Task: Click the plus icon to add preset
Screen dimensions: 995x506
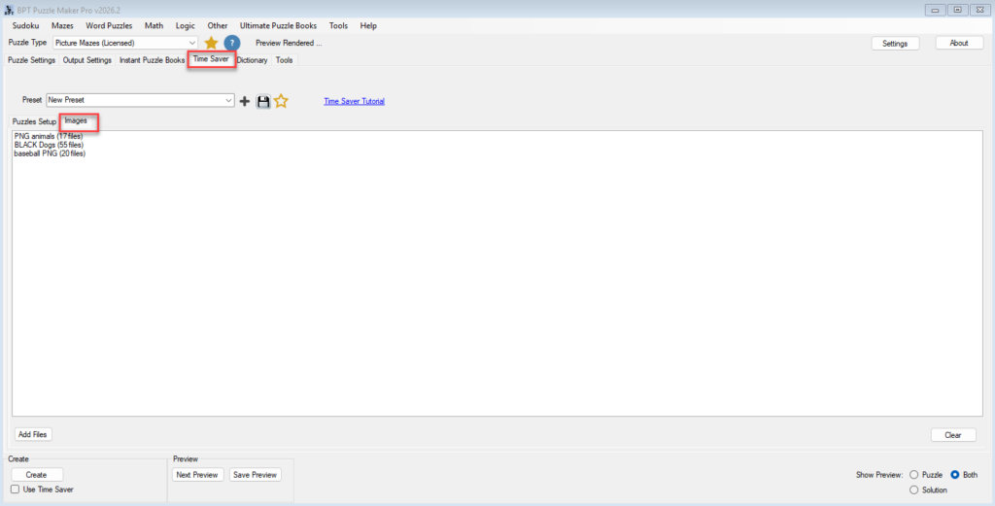Action: [x=245, y=101]
